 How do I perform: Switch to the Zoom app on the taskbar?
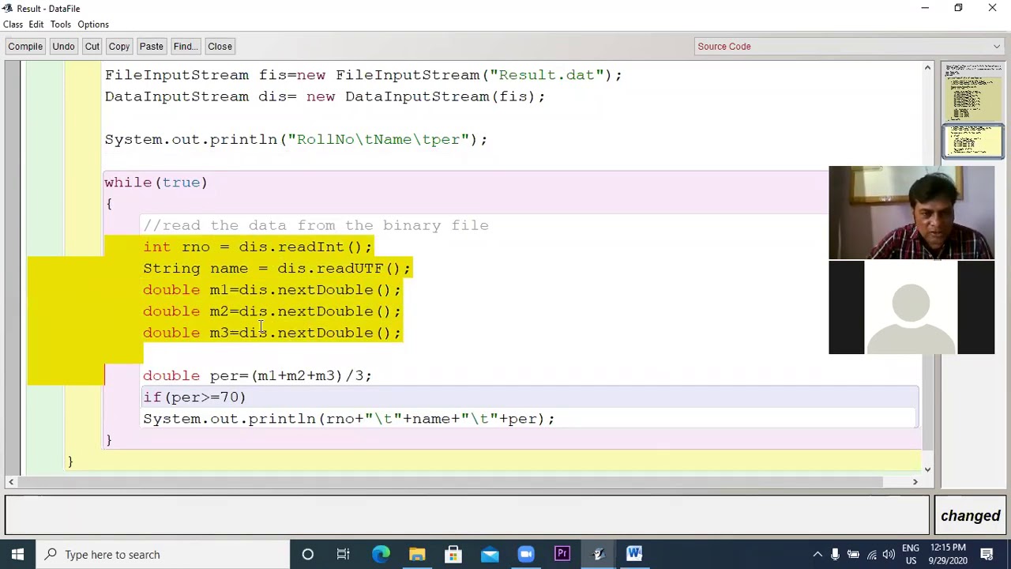(x=526, y=554)
